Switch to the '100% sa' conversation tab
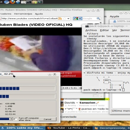 (x=121, y=21)
